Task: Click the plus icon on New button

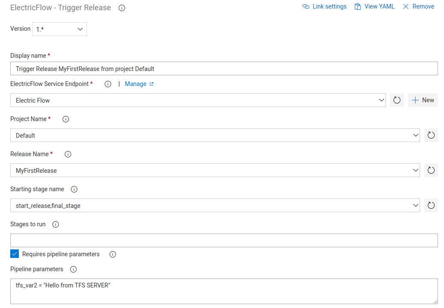Action: [x=415, y=100]
